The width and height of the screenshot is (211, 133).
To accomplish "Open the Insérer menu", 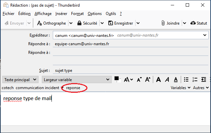I will (61, 14).
